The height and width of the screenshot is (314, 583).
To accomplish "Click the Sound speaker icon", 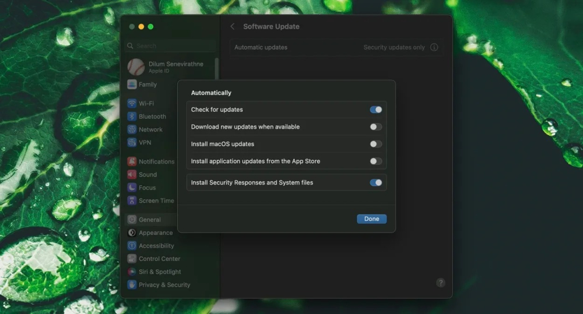I will pyautogui.click(x=132, y=174).
